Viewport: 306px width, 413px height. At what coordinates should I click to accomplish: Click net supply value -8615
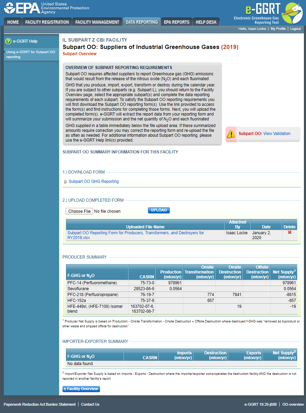[x=291, y=294]
